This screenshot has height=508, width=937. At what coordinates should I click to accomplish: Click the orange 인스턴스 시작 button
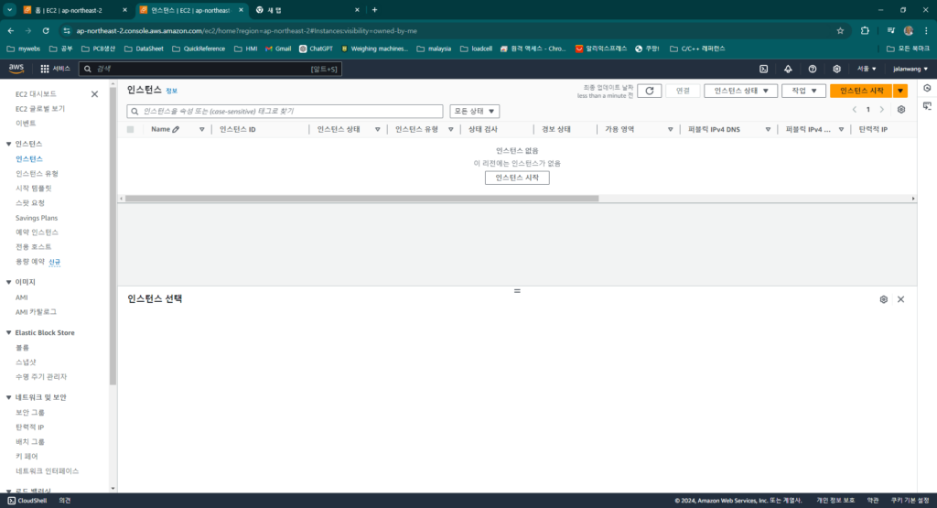click(x=861, y=91)
